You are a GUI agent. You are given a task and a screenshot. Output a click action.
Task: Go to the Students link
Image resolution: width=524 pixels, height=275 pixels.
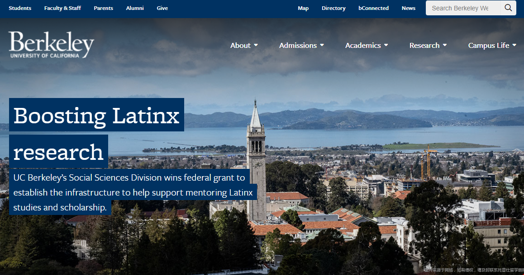(20, 8)
